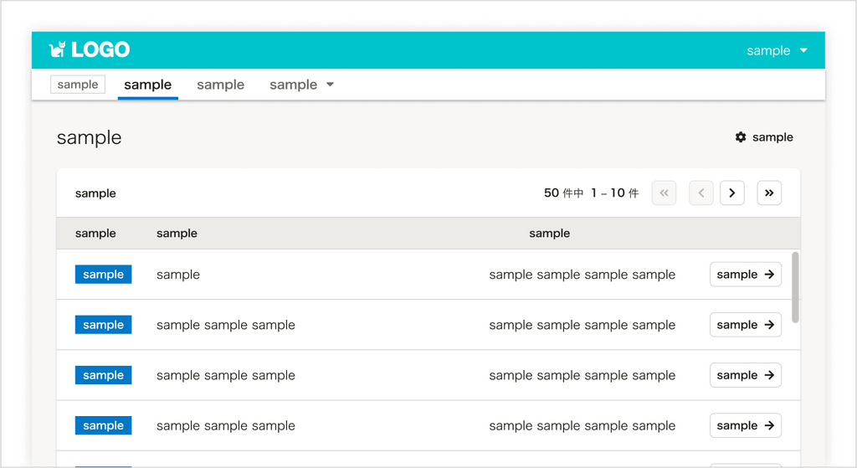The image size is (857, 468).
Task: Click the table's vertical scrollbar thumb
Action: click(x=795, y=287)
